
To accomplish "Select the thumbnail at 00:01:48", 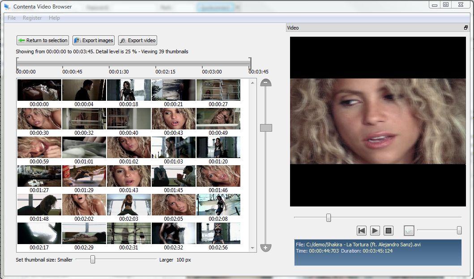I will [39, 205].
